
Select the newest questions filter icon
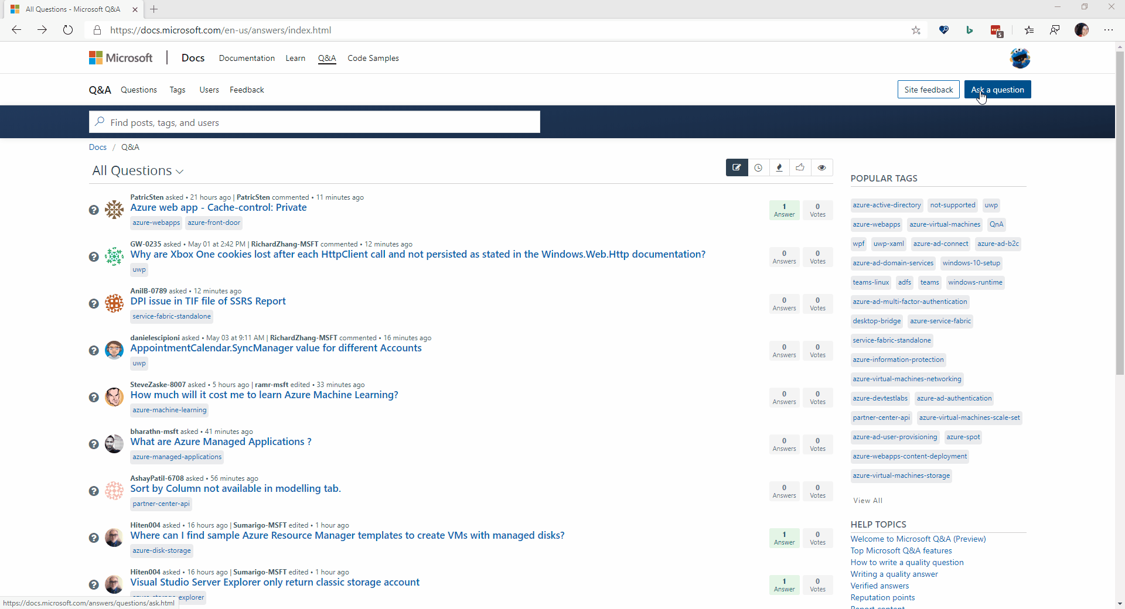pos(737,167)
